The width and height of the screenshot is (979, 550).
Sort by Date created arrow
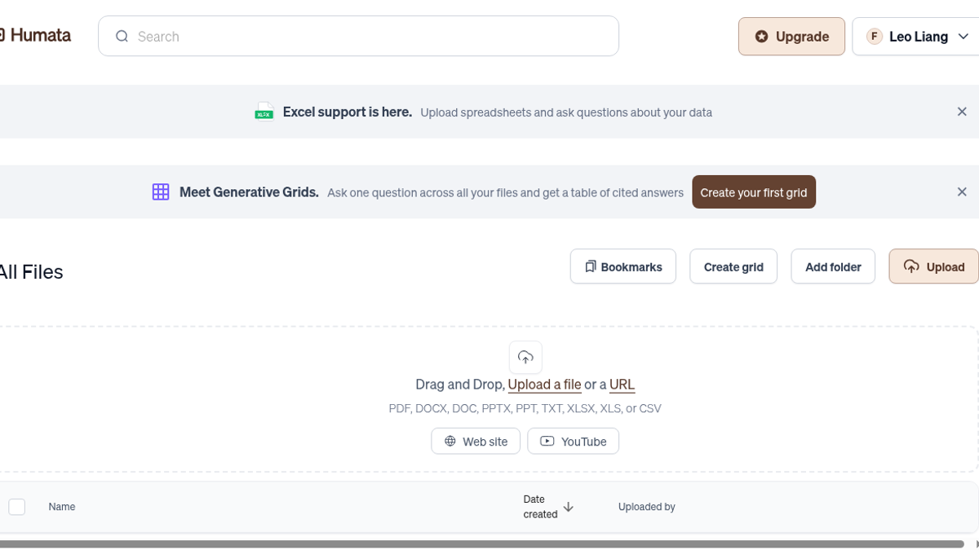point(569,507)
